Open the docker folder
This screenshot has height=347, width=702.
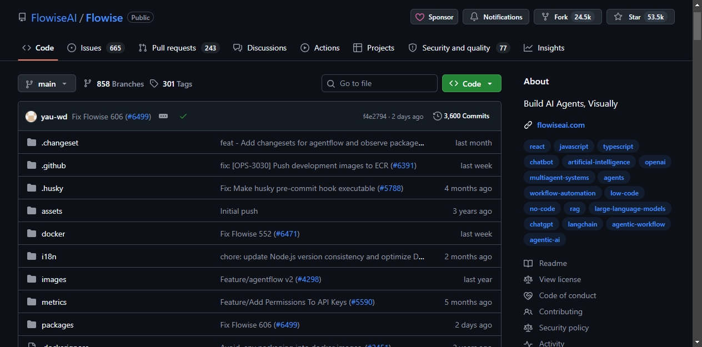pyautogui.click(x=53, y=234)
